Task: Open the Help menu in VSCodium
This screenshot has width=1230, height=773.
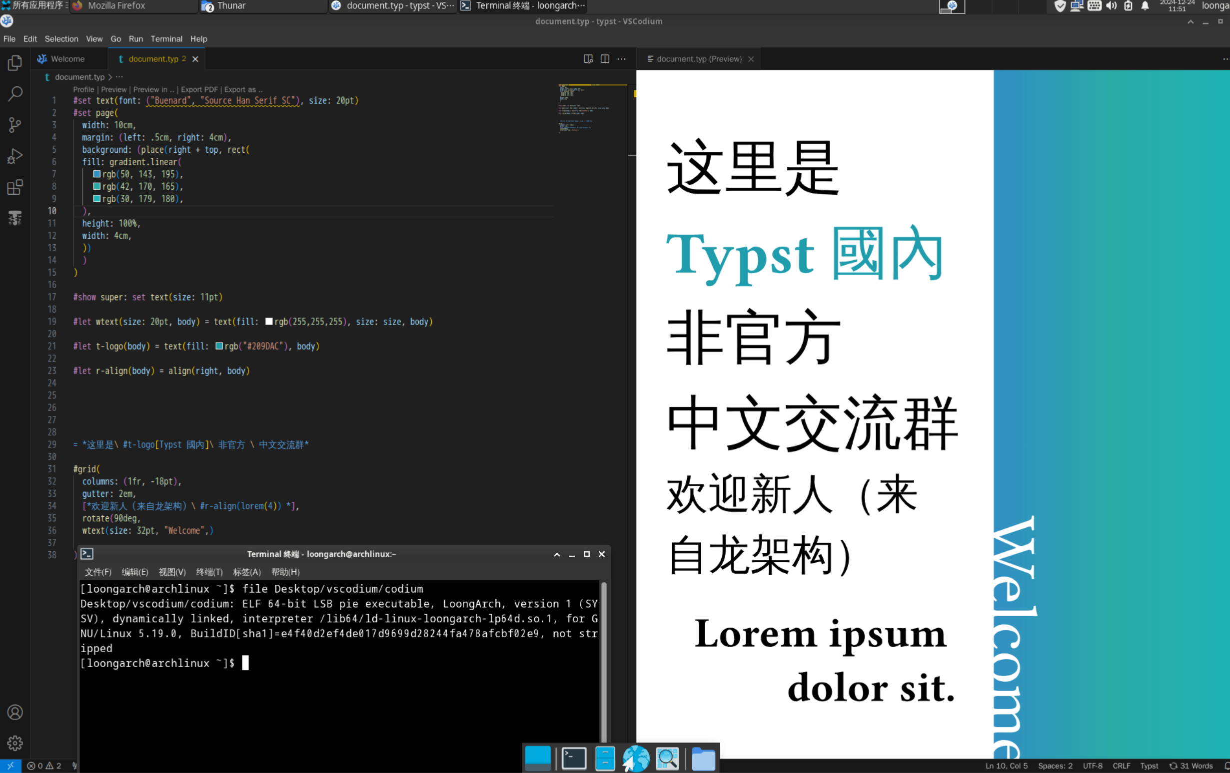Action: coord(199,39)
